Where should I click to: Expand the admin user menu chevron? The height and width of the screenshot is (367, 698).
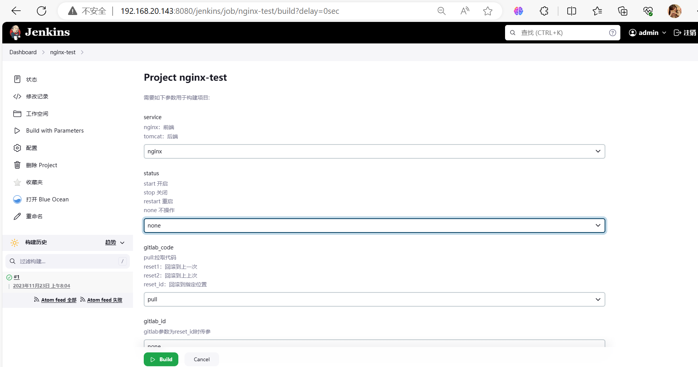point(664,33)
